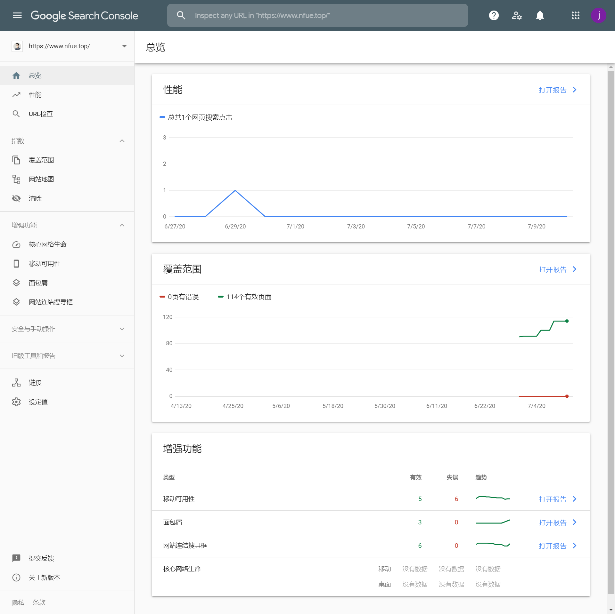Go to 性能 in the sidebar
The width and height of the screenshot is (615, 614).
(67, 95)
